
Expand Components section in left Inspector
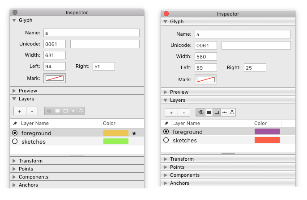pos(14,177)
